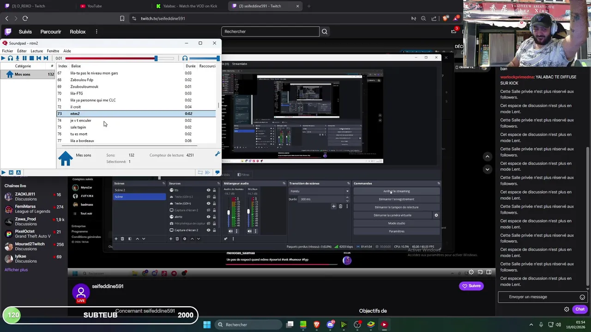Mute 'Mic/Aux' in OBS mixer
Viewport: 591px width, 332px height.
point(250,231)
